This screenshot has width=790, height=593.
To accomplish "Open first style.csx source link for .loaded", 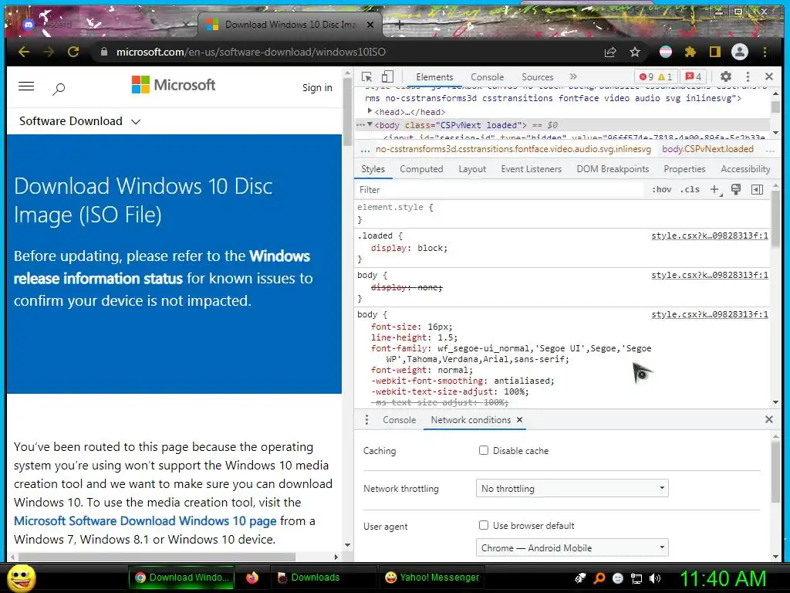I will coord(710,236).
